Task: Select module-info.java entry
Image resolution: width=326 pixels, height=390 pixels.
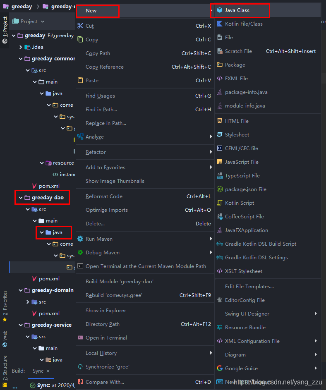Action: [x=268, y=106]
